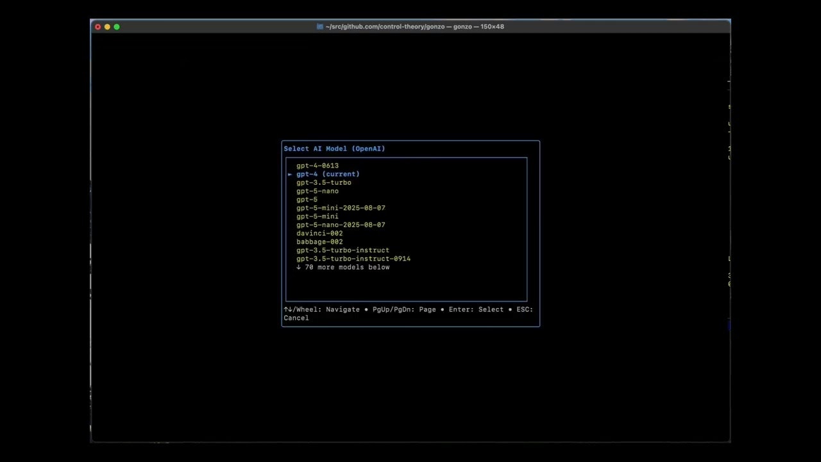The width and height of the screenshot is (821, 462).
Task: Pick the gpt-5-mini entry
Action: pyautogui.click(x=317, y=216)
